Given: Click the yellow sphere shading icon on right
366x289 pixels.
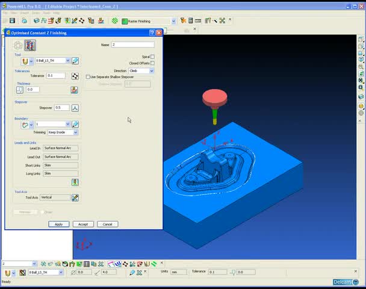Looking at the screenshot, I should pos(361,106).
